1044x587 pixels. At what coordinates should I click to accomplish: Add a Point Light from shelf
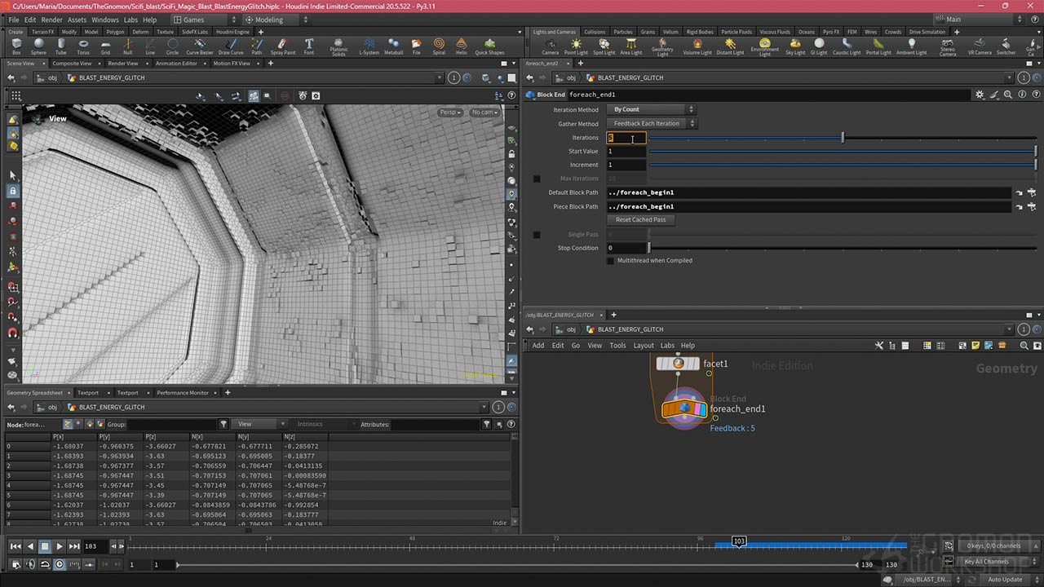[576, 46]
